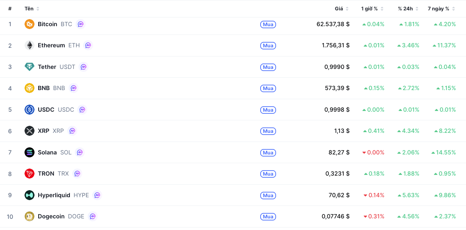This screenshot has height=230, width=466.
Task: Sort by the 1 giờ % column
Action: 372,9
